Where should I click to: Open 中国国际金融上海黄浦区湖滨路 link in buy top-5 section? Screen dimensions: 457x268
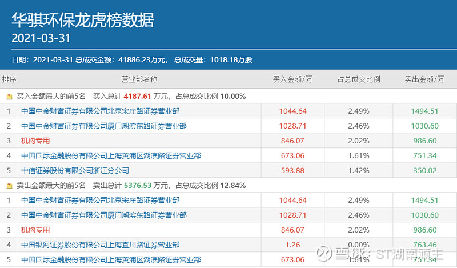coord(111,156)
